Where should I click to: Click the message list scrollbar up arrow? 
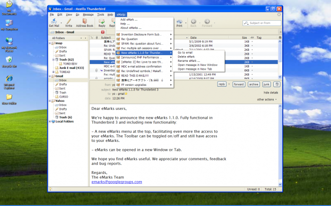tap(280, 41)
